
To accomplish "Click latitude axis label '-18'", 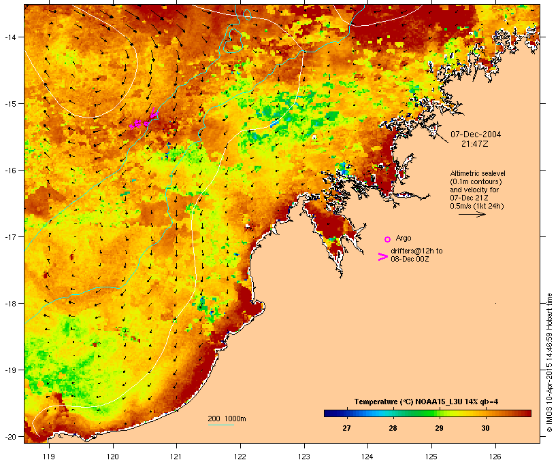I will (x=10, y=304).
